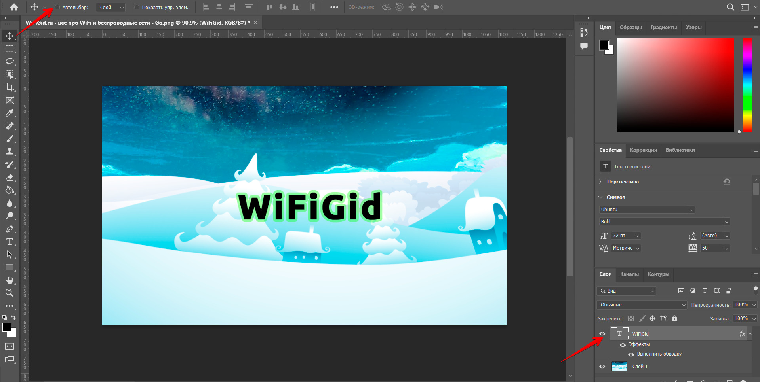Image resolution: width=760 pixels, height=382 pixels.
Task: Select the Paint Bucket tool
Action: point(10,190)
